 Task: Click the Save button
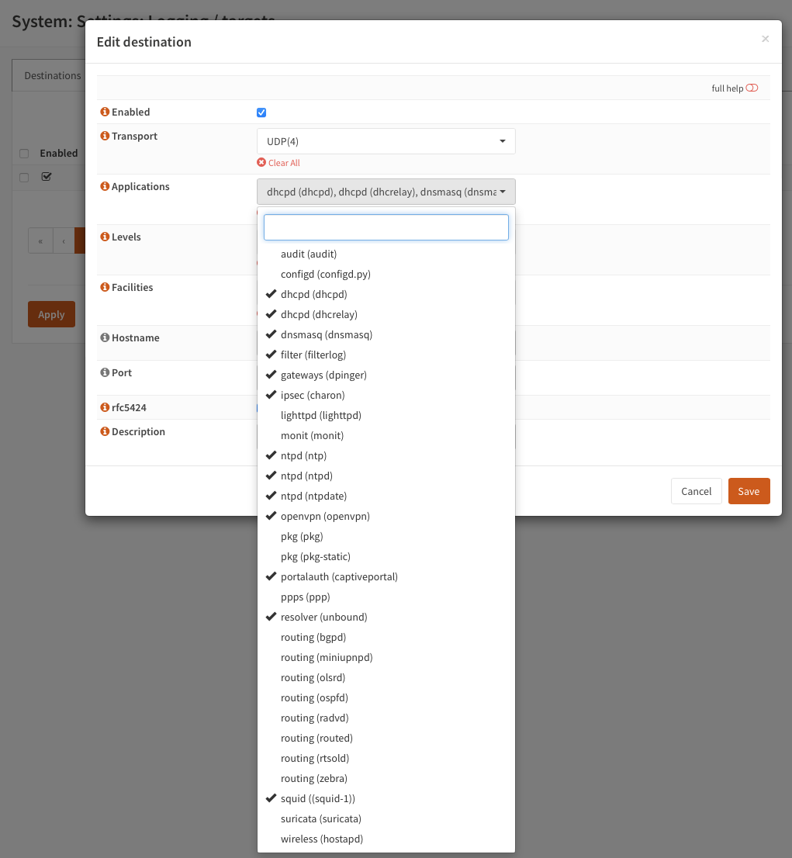749,491
